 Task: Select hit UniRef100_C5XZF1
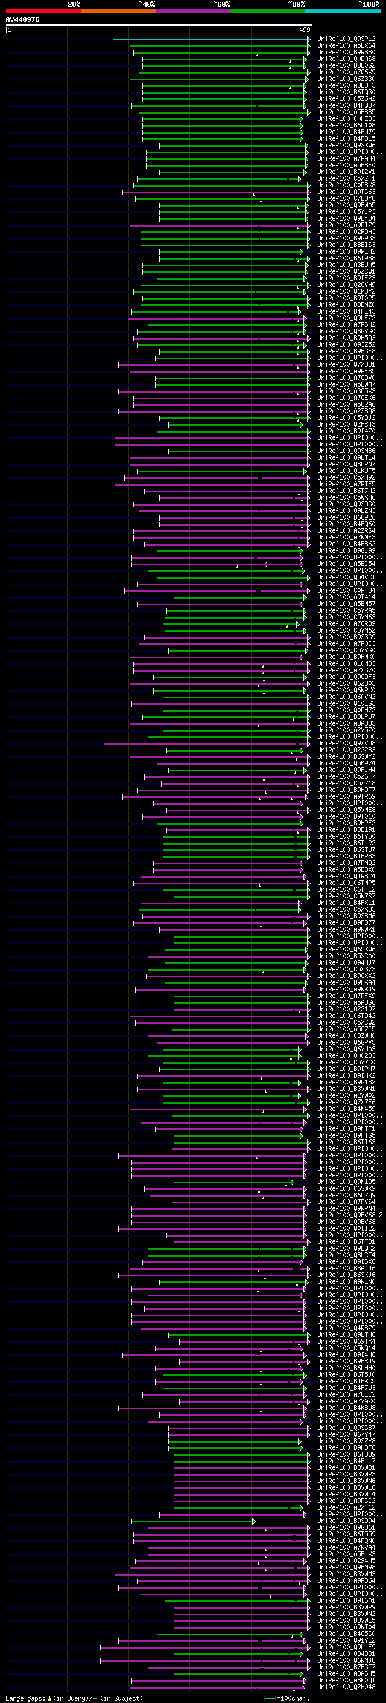pyautogui.click(x=346, y=178)
